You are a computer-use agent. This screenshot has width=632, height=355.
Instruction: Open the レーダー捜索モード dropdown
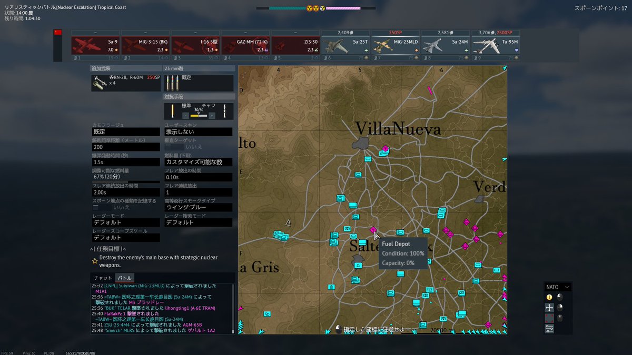point(198,222)
